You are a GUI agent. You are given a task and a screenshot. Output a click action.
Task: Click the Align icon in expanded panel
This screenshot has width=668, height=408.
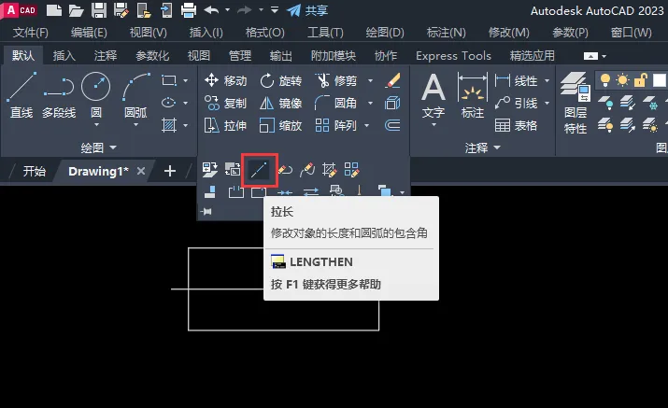point(209,191)
